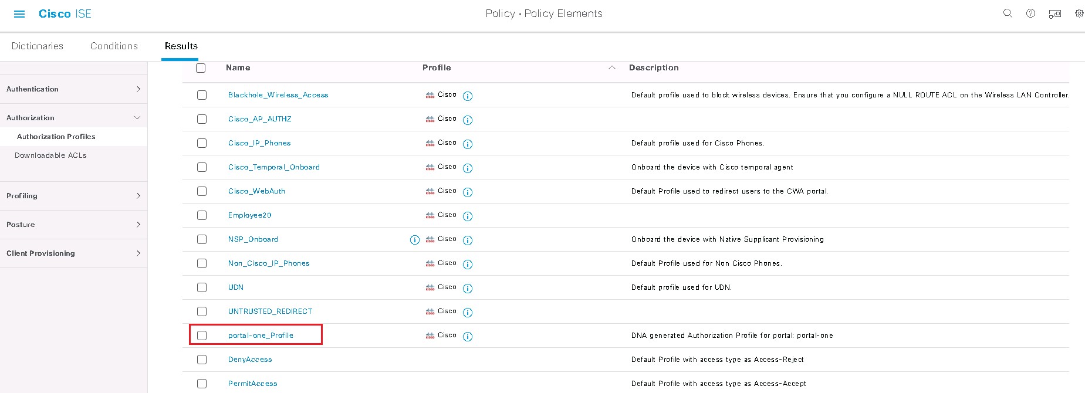Click info icon in Cisco_IP_Phones row
This screenshot has height=393, width=1085.
tap(468, 144)
